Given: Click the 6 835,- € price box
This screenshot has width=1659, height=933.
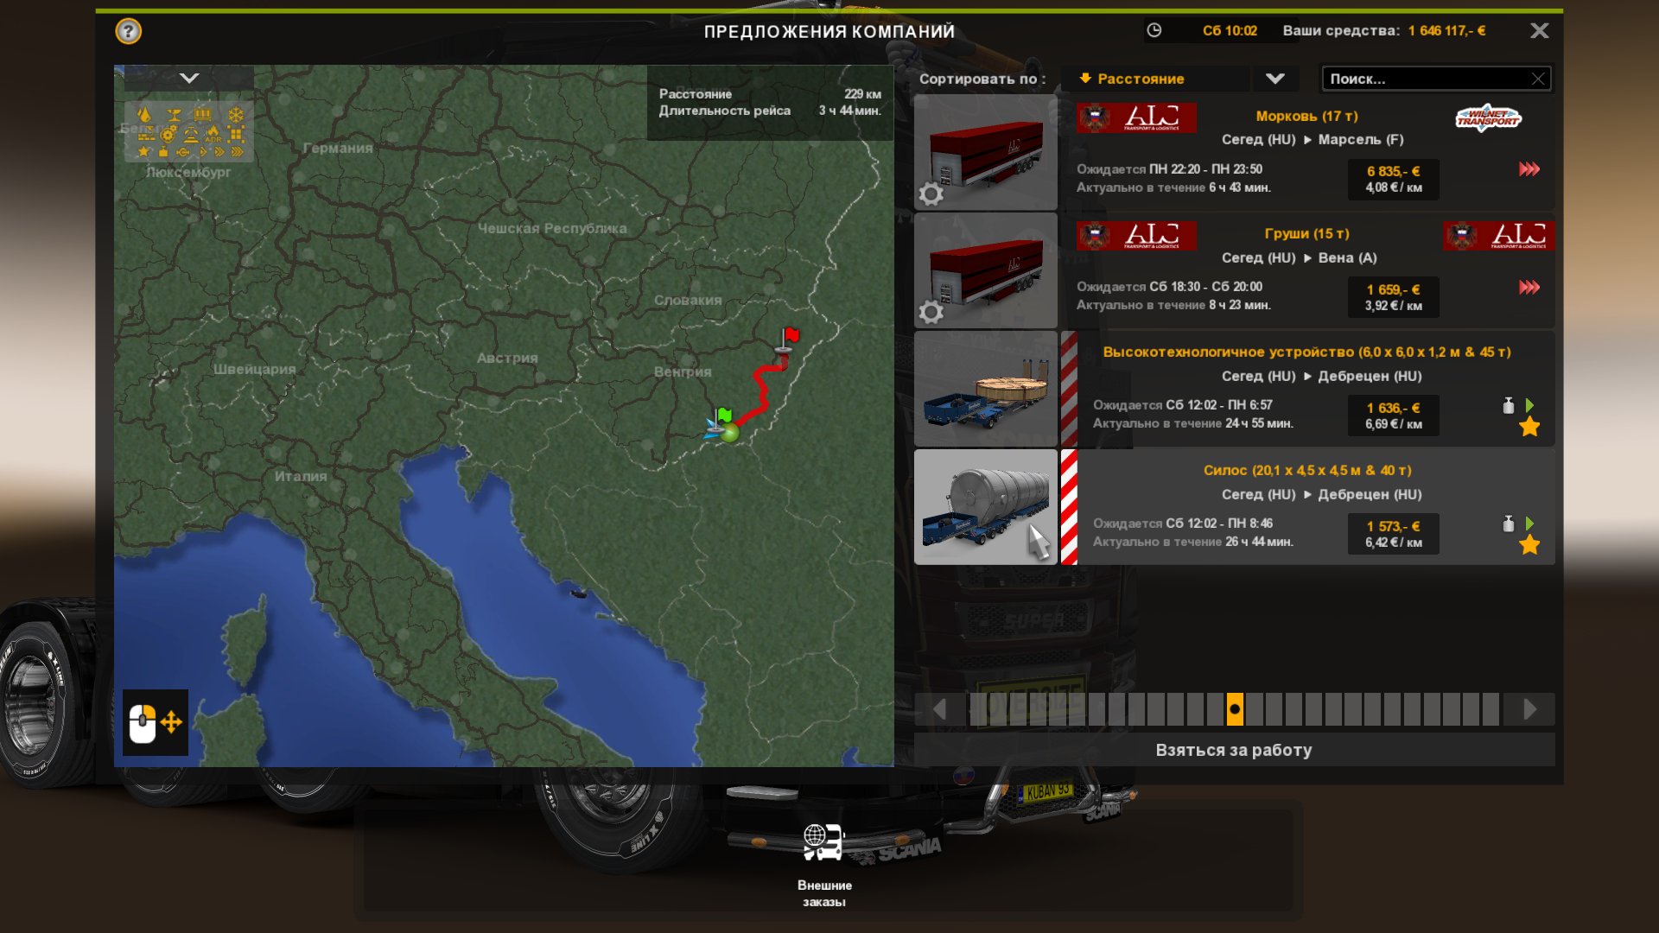Looking at the screenshot, I should [1393, 180].
